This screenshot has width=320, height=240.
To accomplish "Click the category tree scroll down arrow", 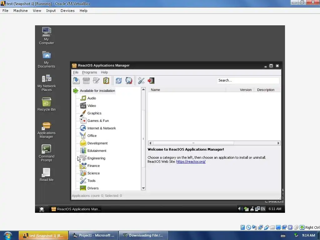I will pos(143,188).
